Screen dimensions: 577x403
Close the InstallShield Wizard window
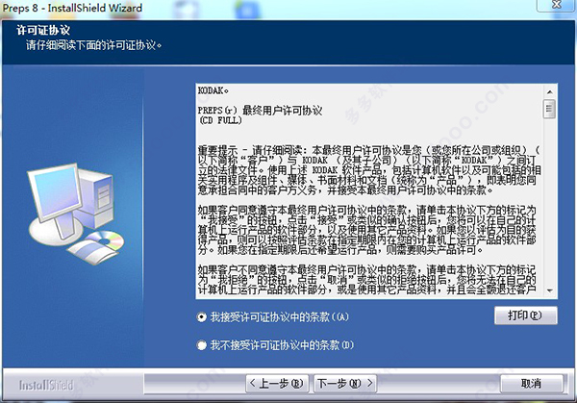coord(557,5)
